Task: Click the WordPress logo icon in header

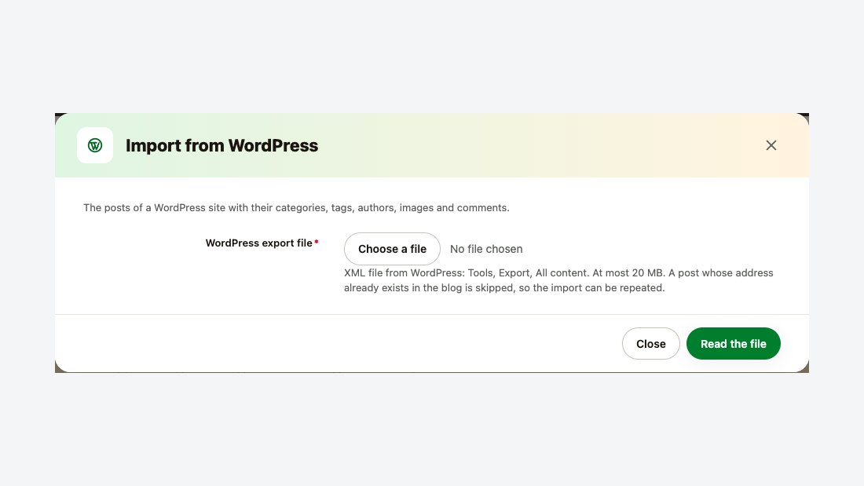Action: [95, 145]
